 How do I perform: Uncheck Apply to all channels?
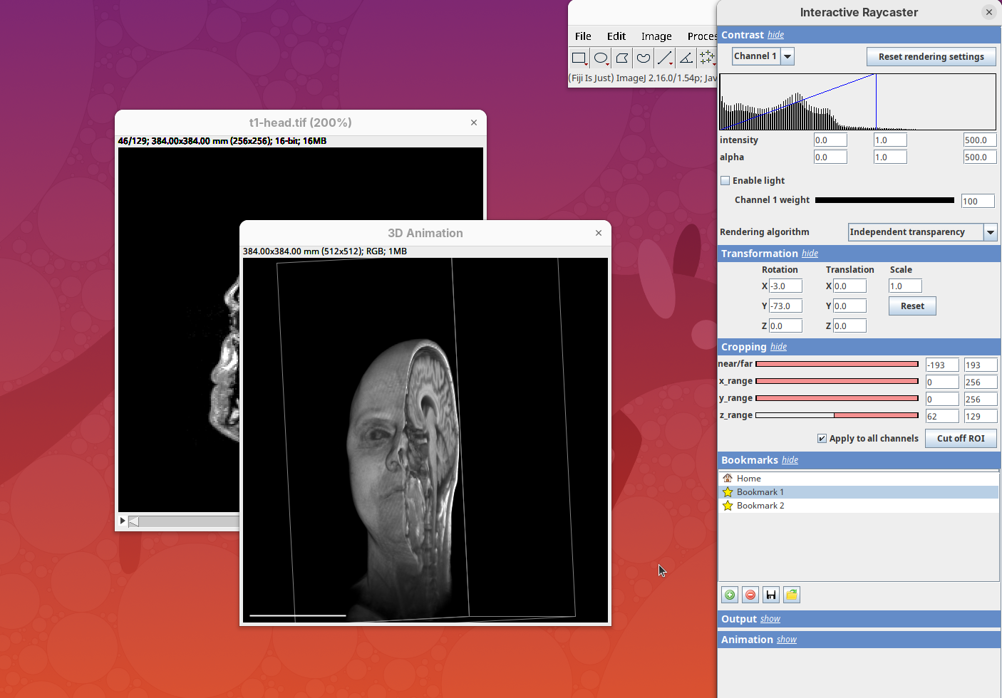(822, 439)
